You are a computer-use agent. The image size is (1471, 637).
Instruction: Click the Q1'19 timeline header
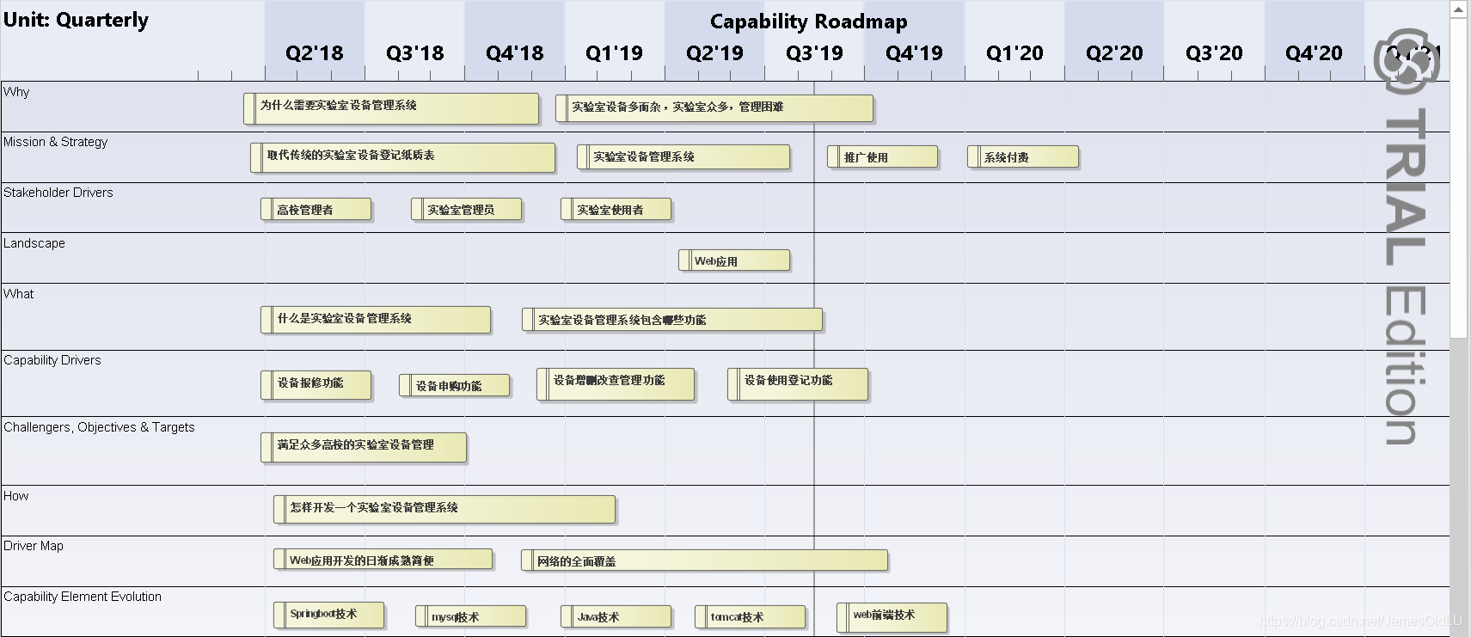click(615, 53)
